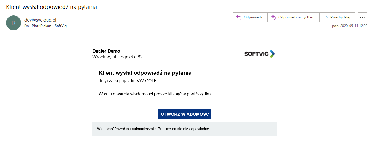Click the "Dealer Demo" dealer name
Viewport: 373px width, 153px height.
click(x=106, y=51)
